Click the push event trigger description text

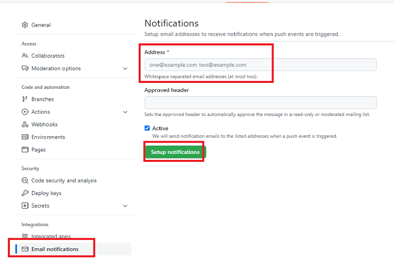tap(244, 136)
